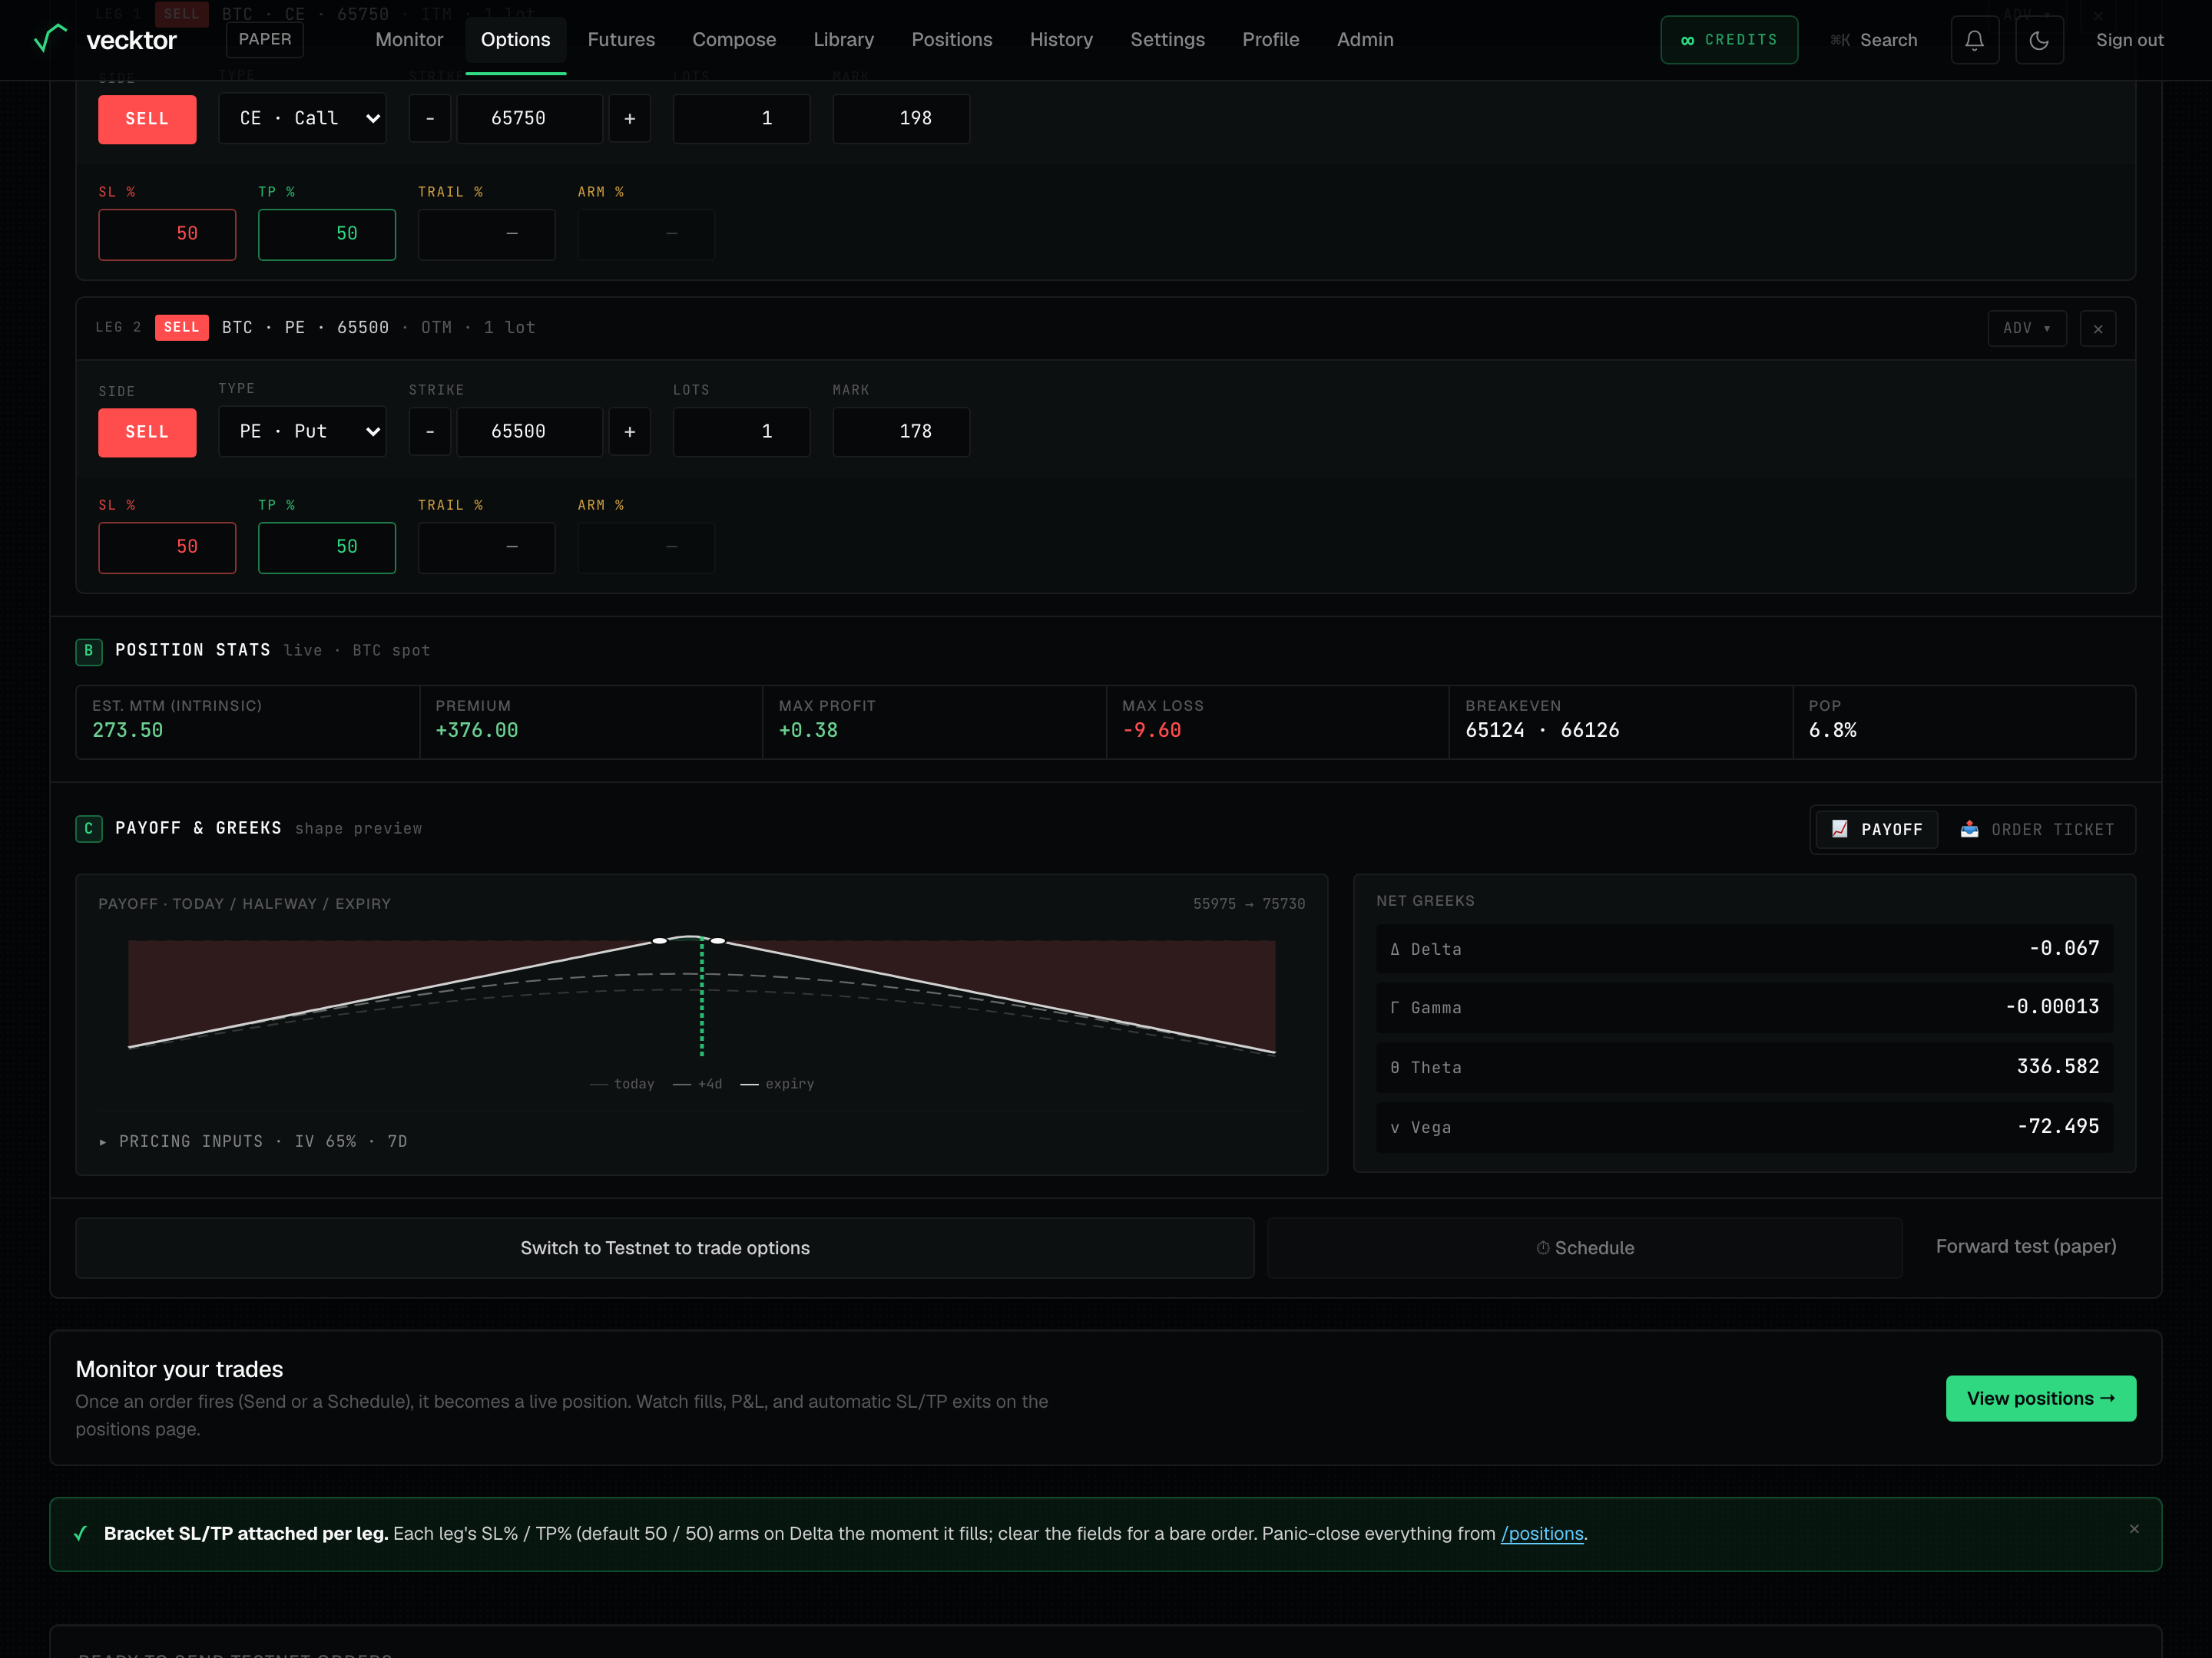
Task: Click the section C badge icon
Action: point(88,828)
